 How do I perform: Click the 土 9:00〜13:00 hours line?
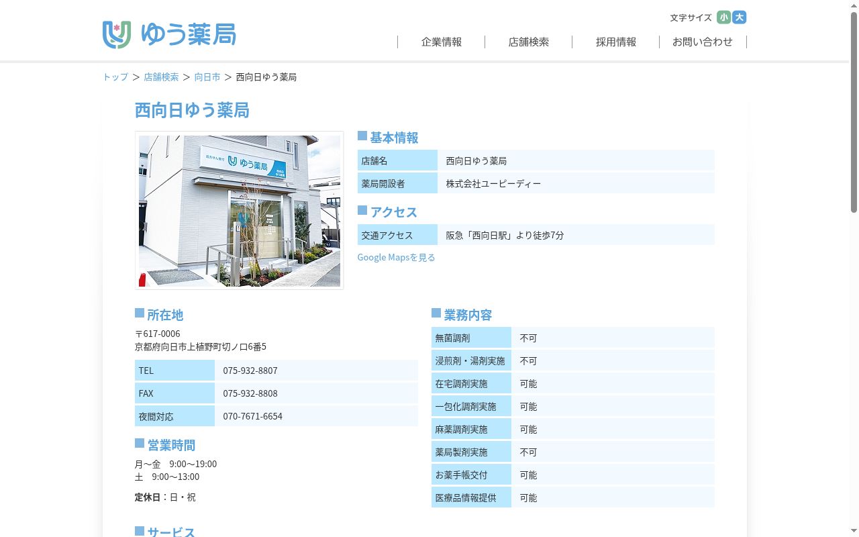[x=167, y=477]
